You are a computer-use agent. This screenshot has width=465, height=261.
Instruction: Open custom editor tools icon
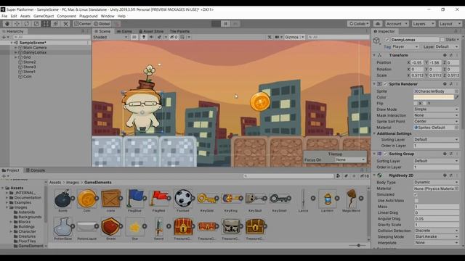coord(65,24)
